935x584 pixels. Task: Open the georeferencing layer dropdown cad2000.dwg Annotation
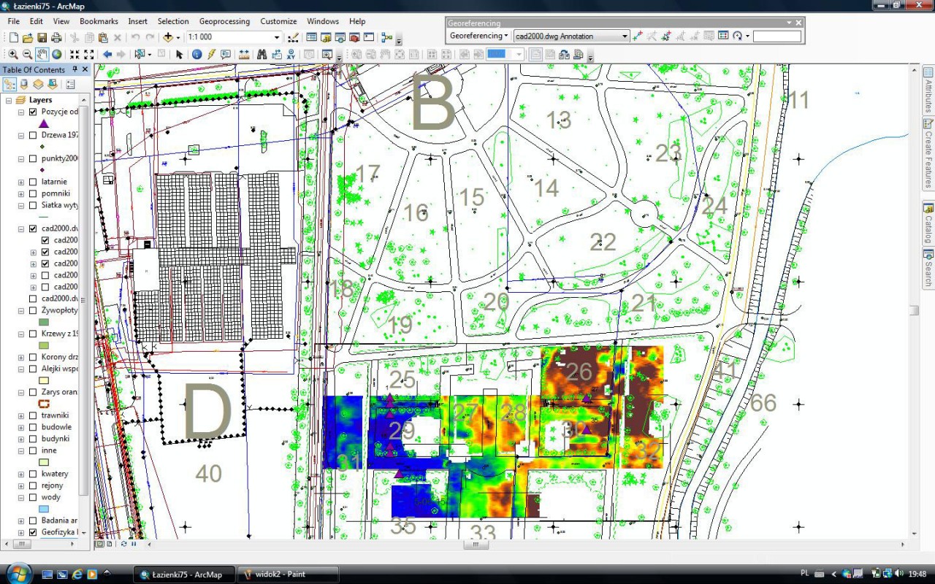click(625, 36)
